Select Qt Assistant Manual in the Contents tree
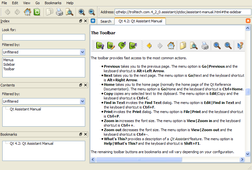Viewport: 252px width, 170px height. (x=25, y=109)
